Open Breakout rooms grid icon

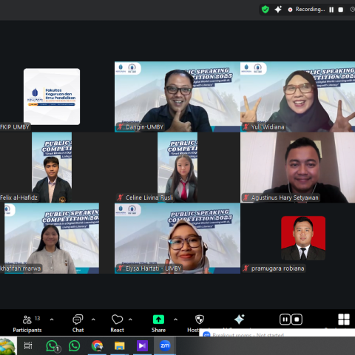(x=344, y=319)
